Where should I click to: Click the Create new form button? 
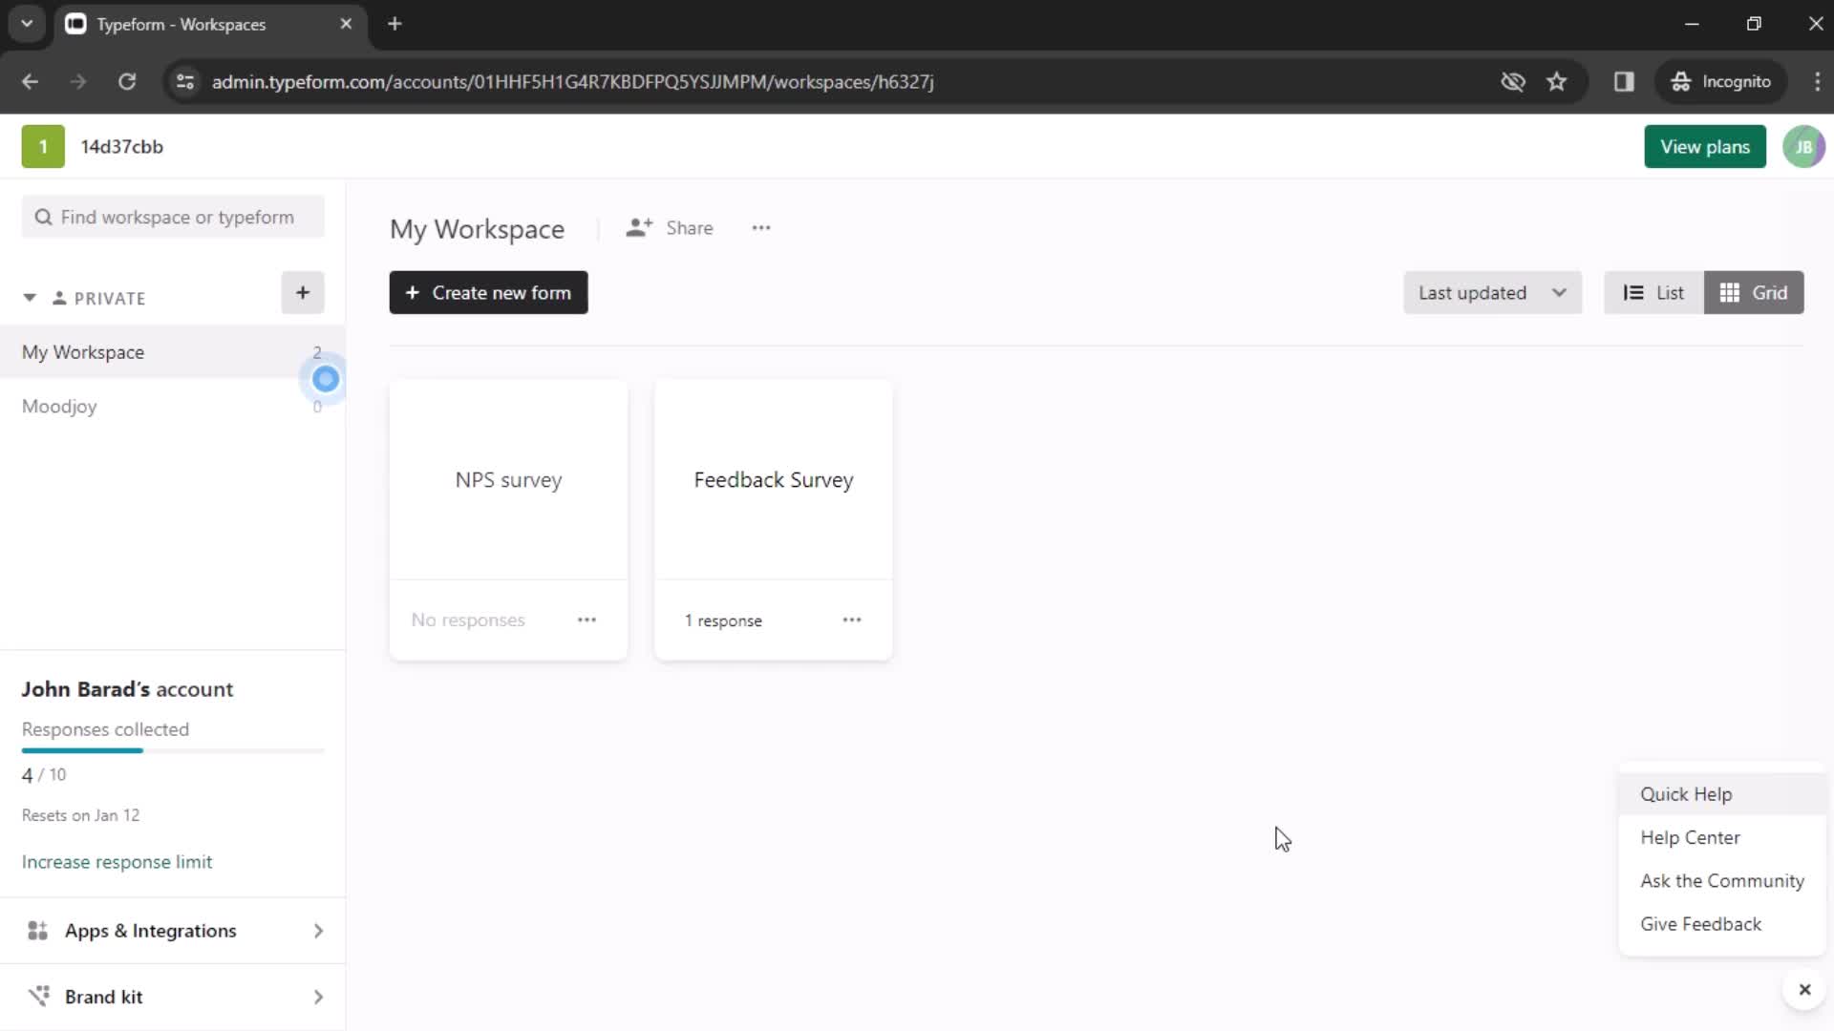pos(490,293)
